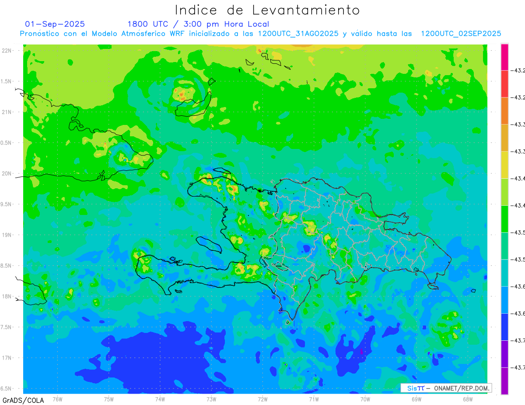Click "1800 UTC / 3:00 pm Hora Local"
The height and width of the screenshot is (405, 525).
(198, 24)
